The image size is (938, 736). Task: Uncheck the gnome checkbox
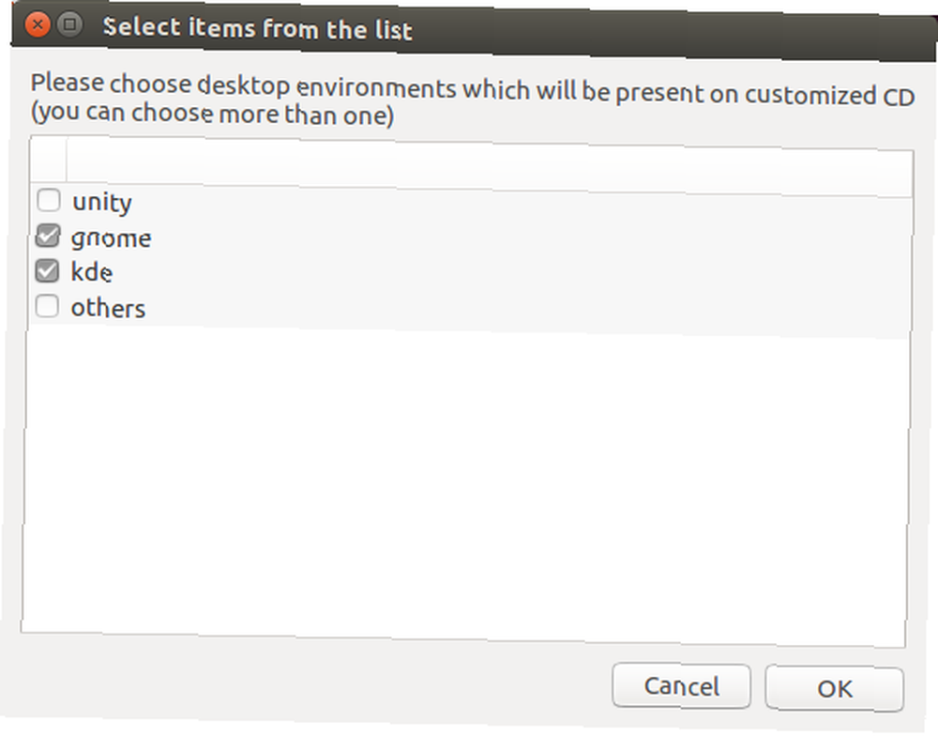pyautogui.click(x=48, y=236)
